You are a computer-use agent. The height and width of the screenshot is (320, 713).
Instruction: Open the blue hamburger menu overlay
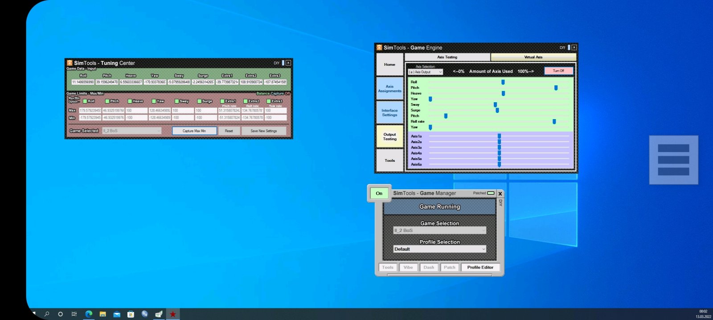(673, 160)
